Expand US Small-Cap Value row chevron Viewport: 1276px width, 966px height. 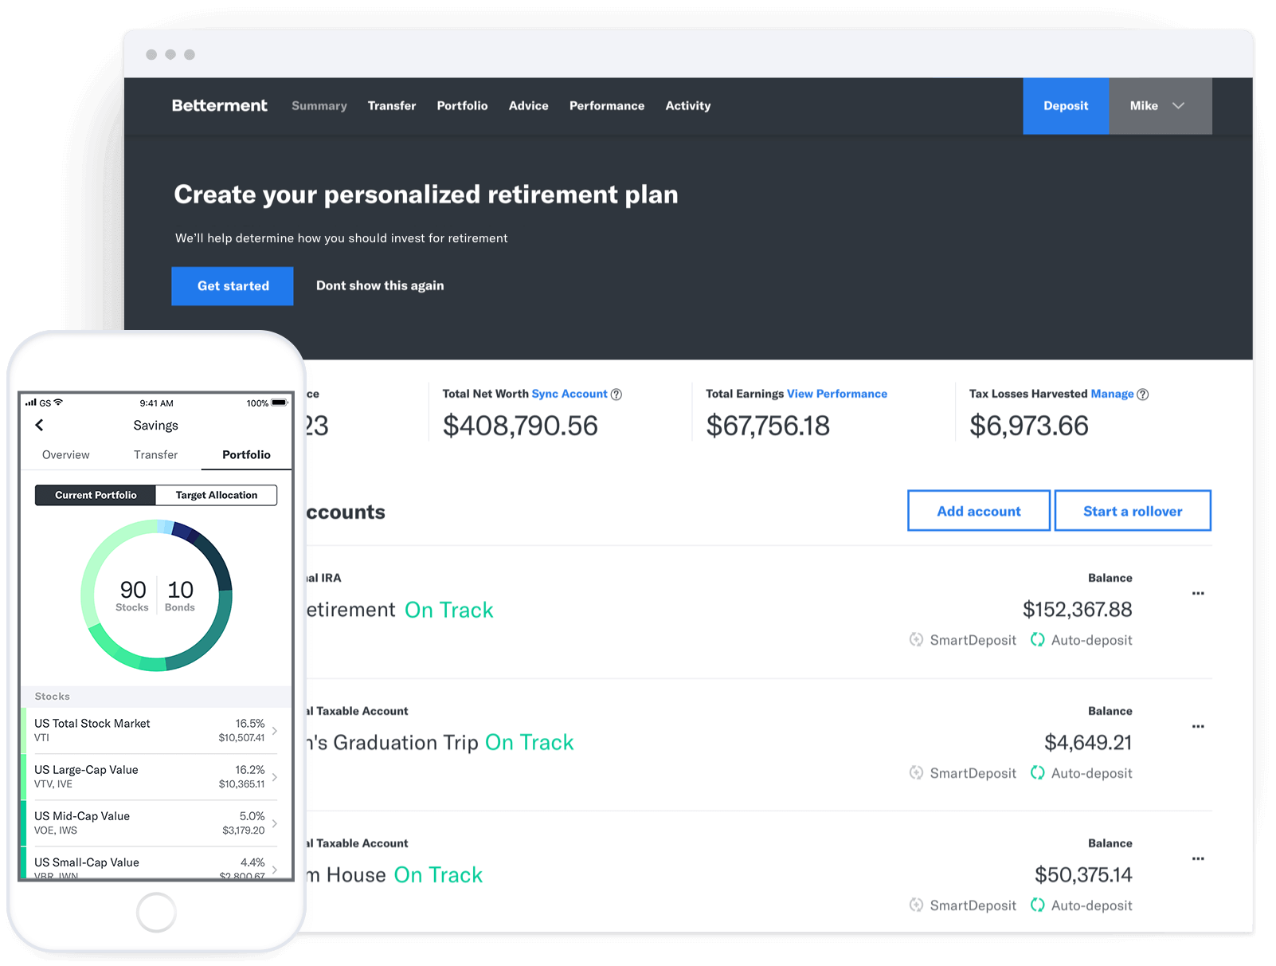pos(275,869)
